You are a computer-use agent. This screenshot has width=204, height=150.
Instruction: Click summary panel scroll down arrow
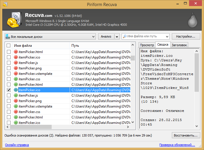(x=197, y=126)
